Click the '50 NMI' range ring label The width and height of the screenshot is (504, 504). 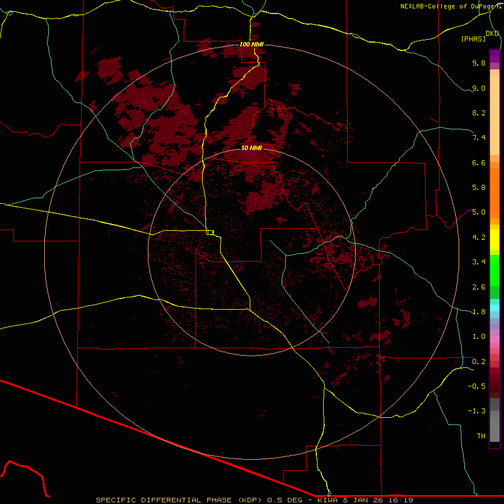[x=251, y=148]
